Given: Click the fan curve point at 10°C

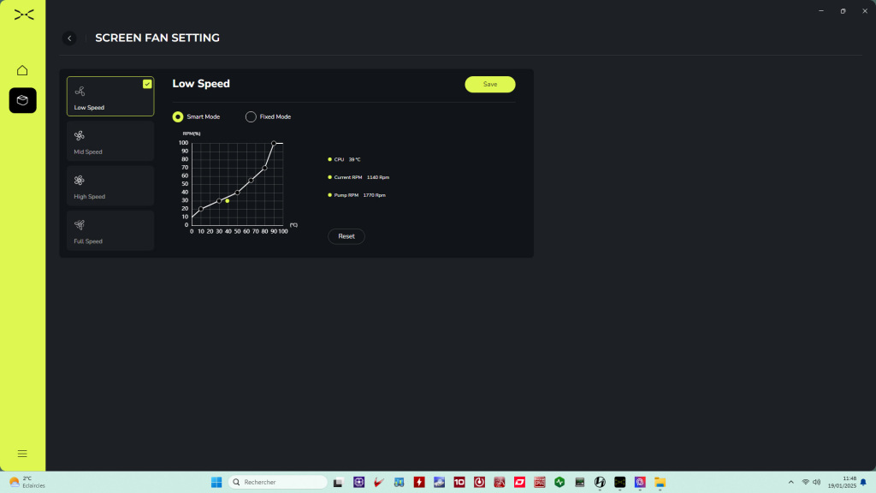Looking at the screenshot, I should [x=201, y=209].
